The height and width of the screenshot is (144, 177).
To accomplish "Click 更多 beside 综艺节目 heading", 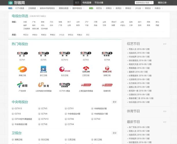I will click(165, 44).
